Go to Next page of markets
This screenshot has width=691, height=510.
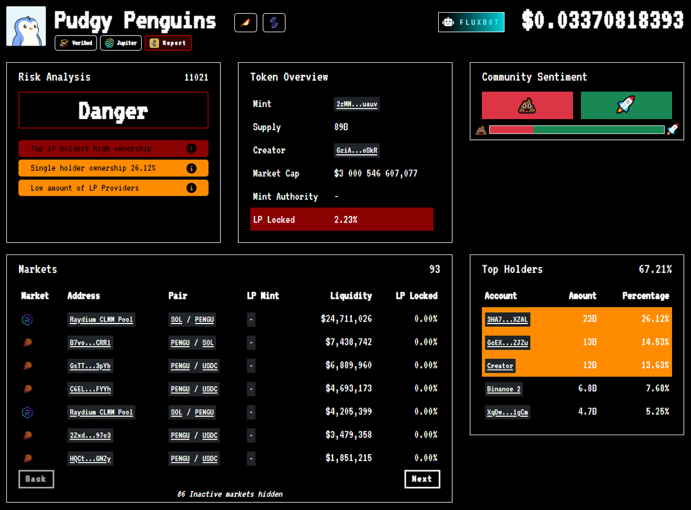pos(422,479)
